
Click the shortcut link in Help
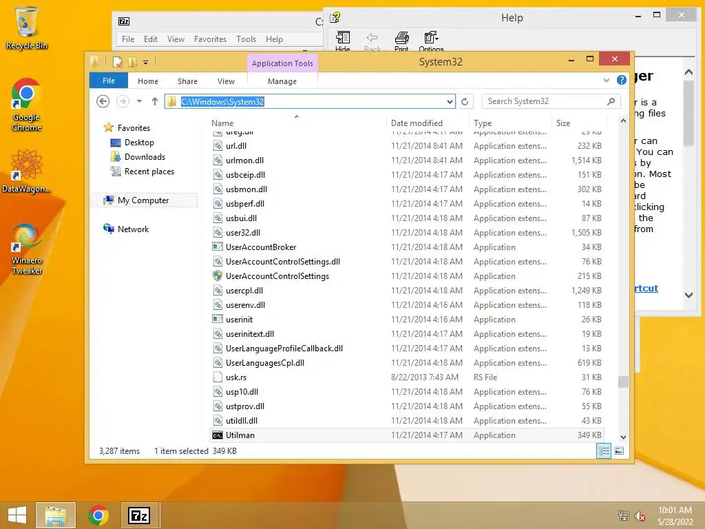point(646,288)
